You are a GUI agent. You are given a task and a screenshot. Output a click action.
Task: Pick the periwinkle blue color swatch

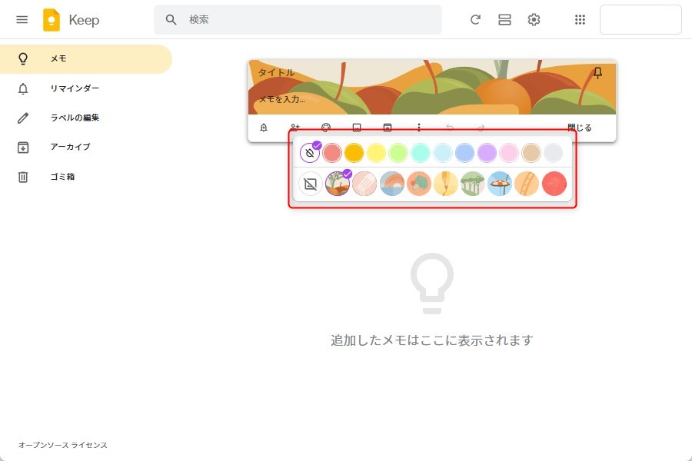pyautogui.click(x=464, y=153)
